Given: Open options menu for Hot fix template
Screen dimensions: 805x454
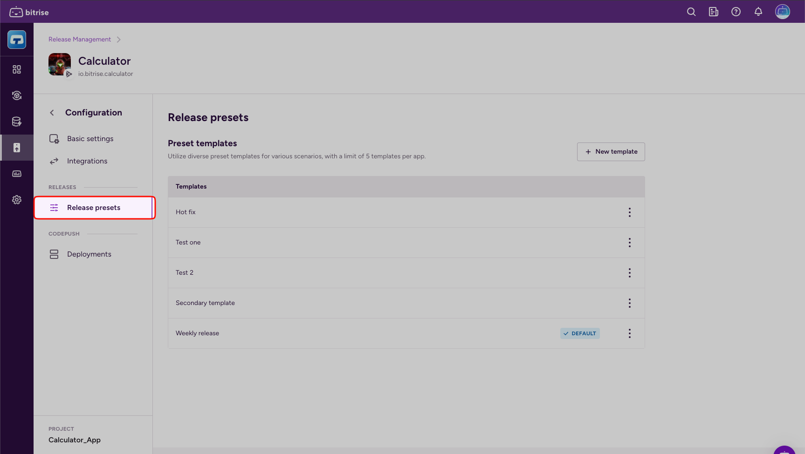Looking at the screenshot, I should (x=629, y=212).
